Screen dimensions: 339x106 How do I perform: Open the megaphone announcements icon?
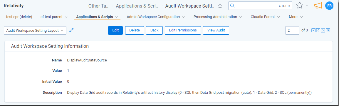[x=318, y=6]
